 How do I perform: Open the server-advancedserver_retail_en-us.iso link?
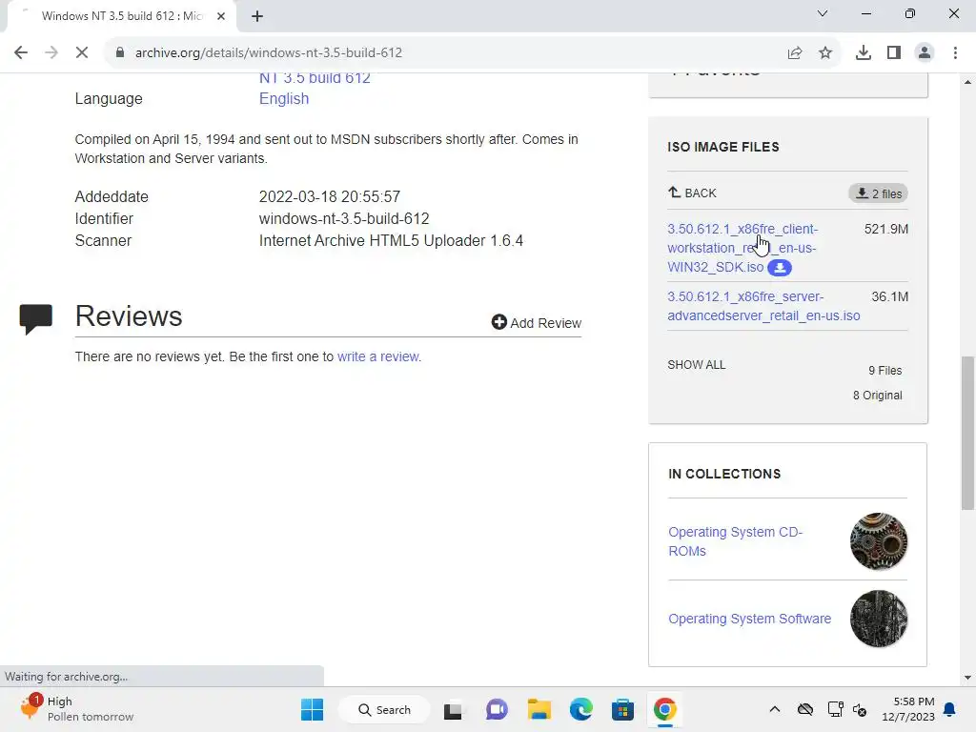coord(763,306)
